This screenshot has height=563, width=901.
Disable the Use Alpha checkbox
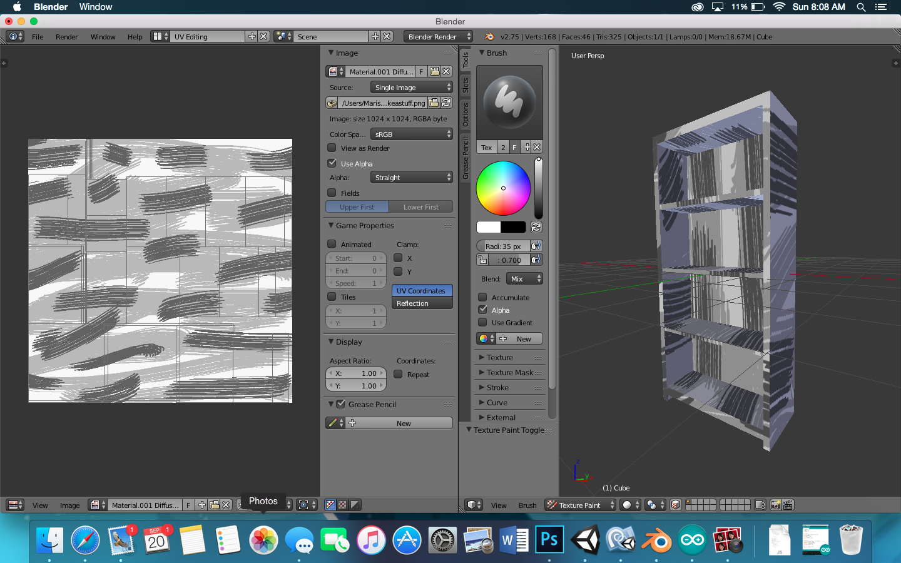[332, 163]
